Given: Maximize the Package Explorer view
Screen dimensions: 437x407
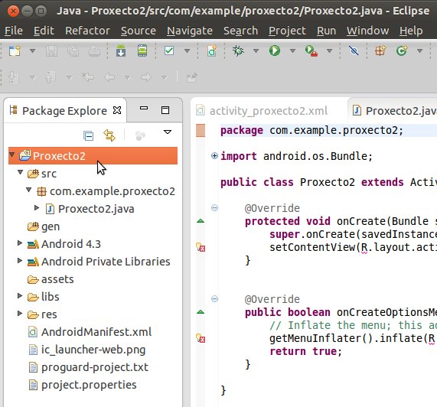Looking at the screenshot, I should click(x=165, y=110).
